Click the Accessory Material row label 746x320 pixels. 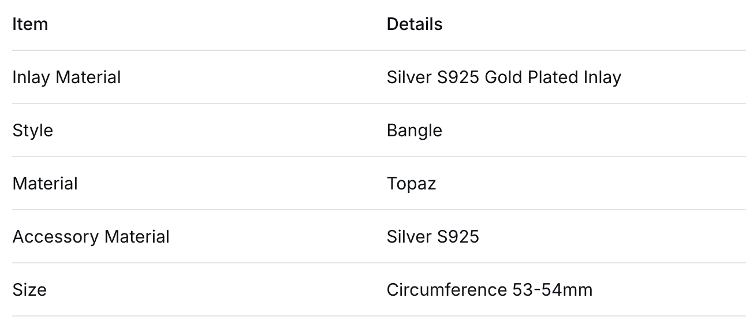pyautogui.click(x=91, y=237)
